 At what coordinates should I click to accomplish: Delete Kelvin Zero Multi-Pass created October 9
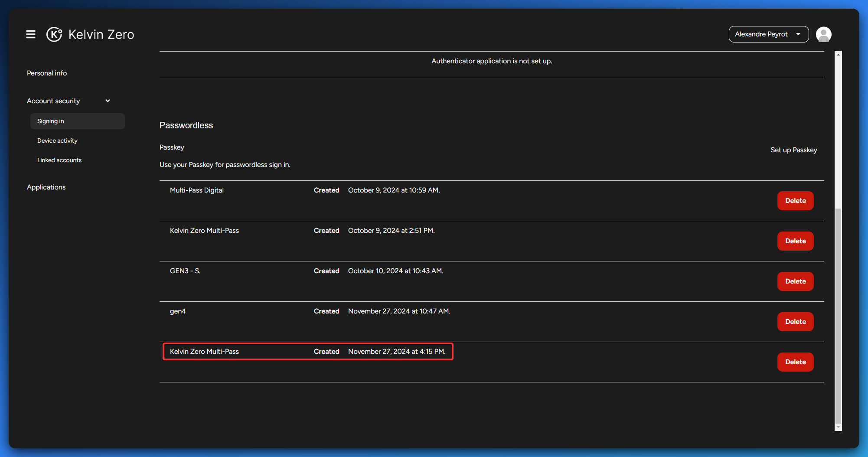click(795, 241)
